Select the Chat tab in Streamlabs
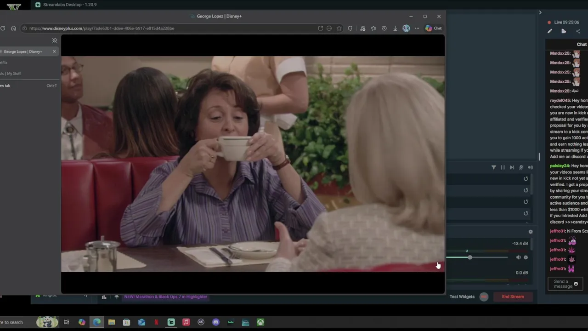 pyautogui.click(x=582, y=45)
